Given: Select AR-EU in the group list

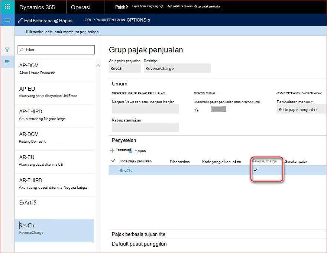Looking at the screenshot, I should click(x=54, y=162).
